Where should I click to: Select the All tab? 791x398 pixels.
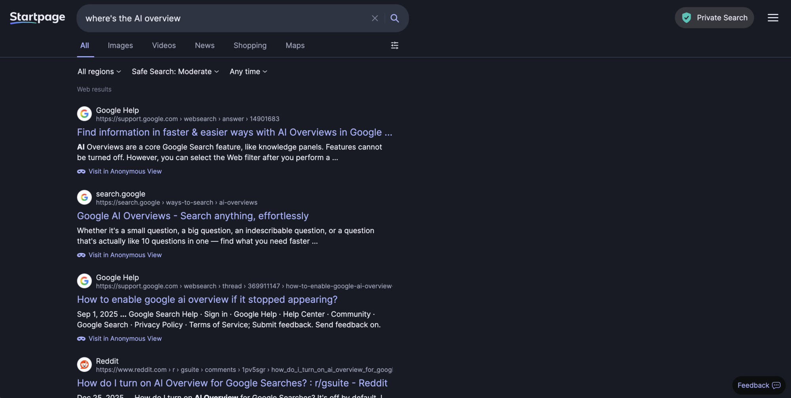85,45
